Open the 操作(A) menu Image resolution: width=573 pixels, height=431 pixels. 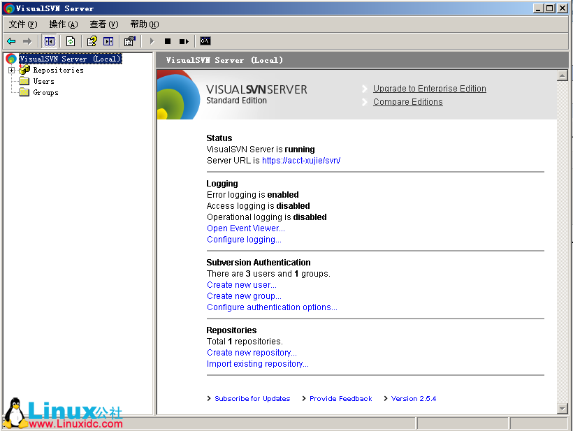click(x=64, y=24)
